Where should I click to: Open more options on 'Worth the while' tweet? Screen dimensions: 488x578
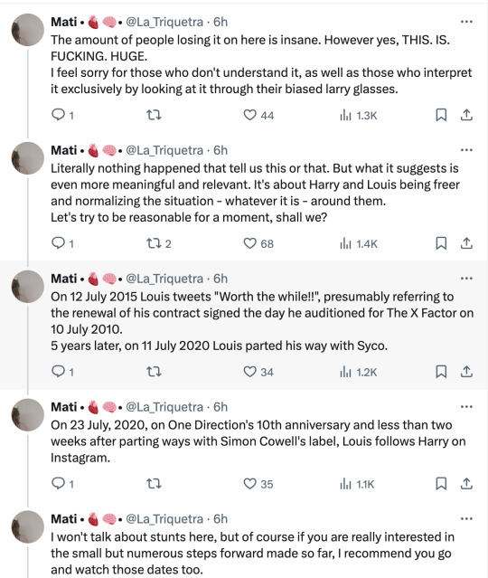click(466, 279)
